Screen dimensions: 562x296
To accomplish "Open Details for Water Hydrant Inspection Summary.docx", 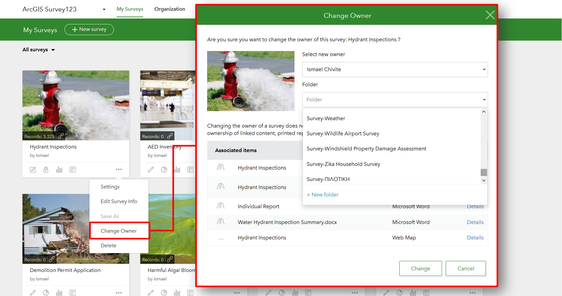I will pos(475,222).
